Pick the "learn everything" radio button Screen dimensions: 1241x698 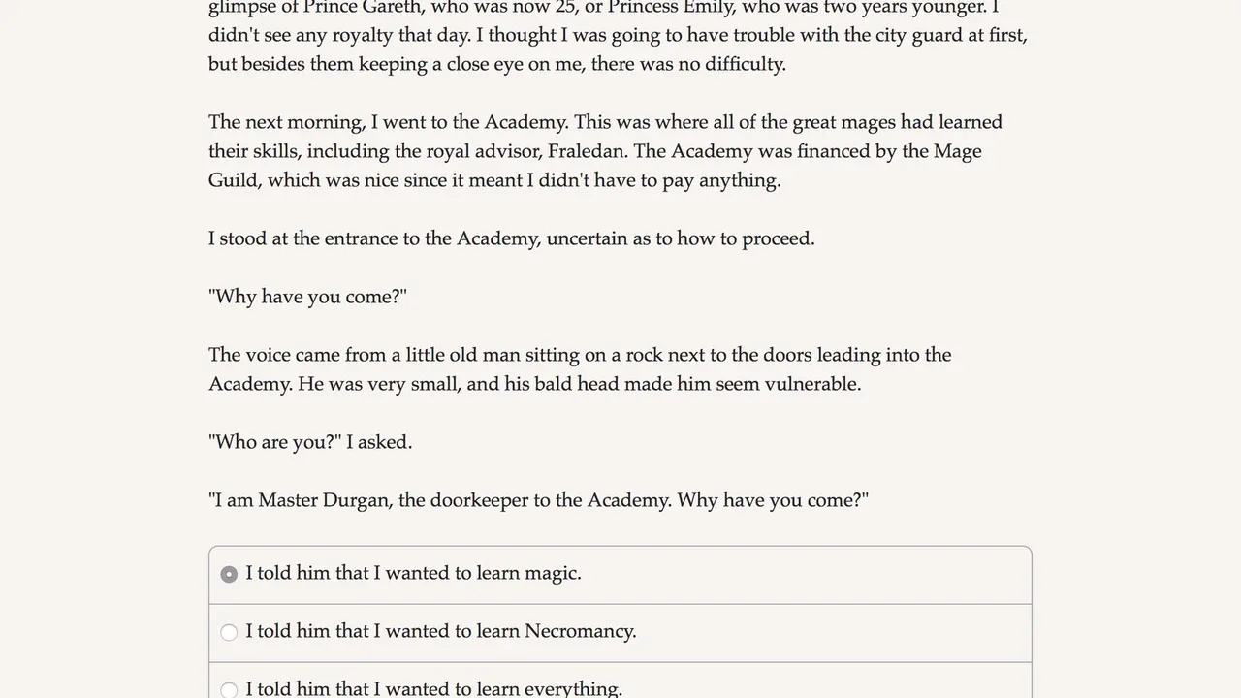[x=229, y=690]
